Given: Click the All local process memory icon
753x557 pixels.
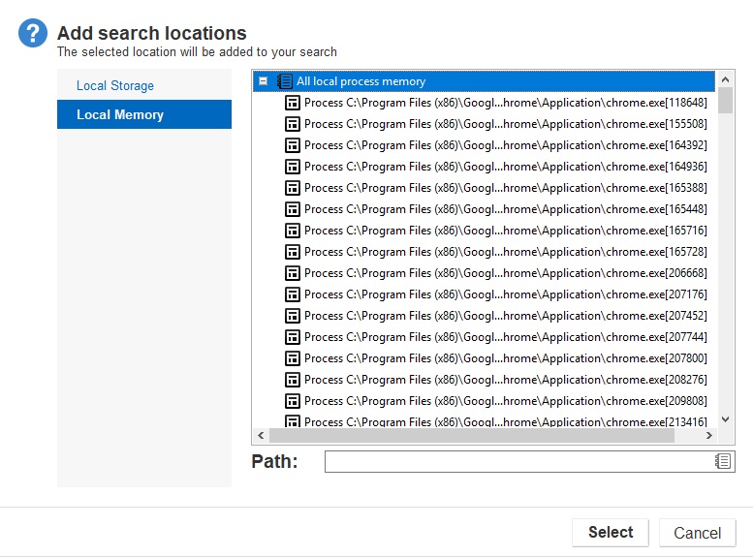Looking at the screenshot, I should (285, 81).
